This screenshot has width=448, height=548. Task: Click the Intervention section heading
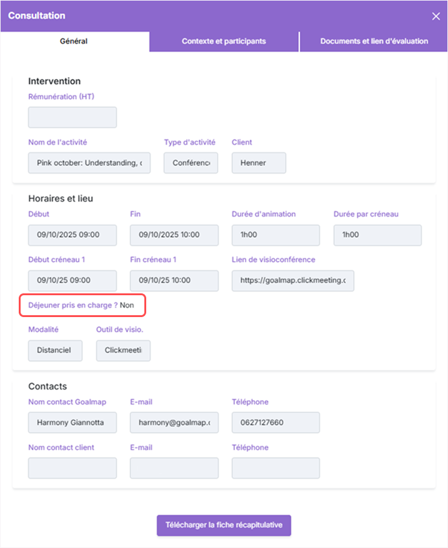[x=54, y=81]
